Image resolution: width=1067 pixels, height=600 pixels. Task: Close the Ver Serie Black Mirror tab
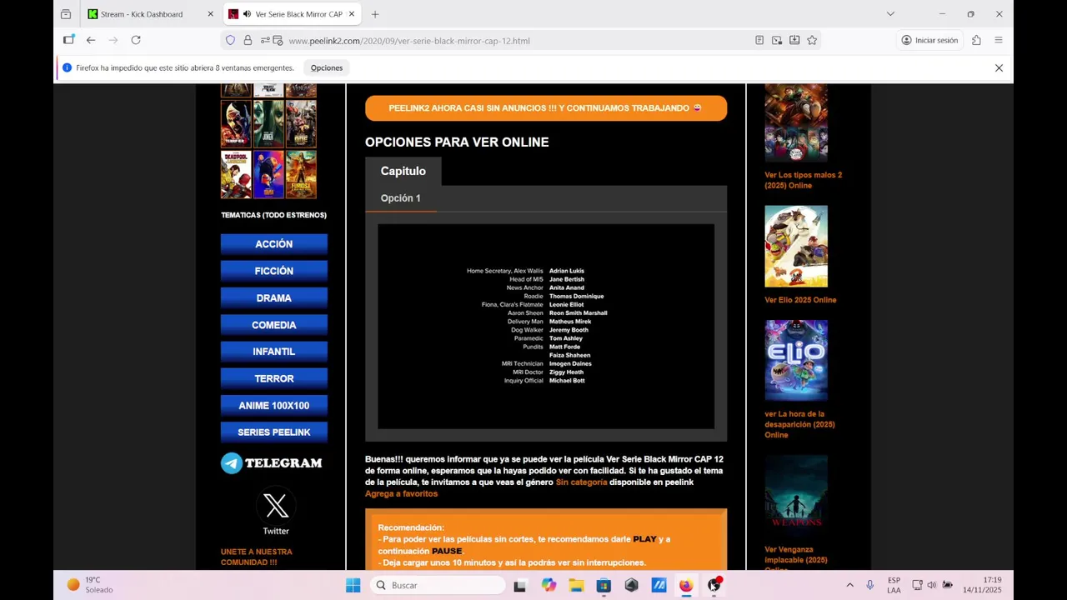tap(352, 14)
